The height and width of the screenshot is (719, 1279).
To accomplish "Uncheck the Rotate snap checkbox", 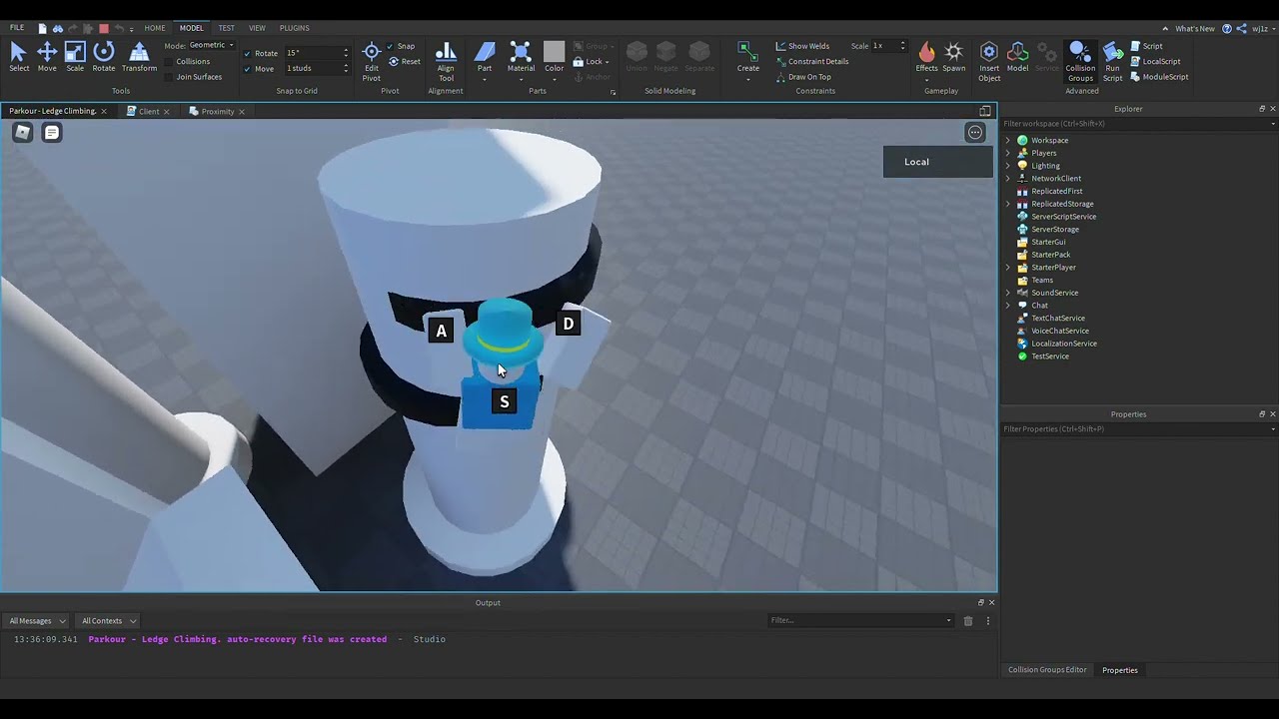I will click(x=248, y=53).
